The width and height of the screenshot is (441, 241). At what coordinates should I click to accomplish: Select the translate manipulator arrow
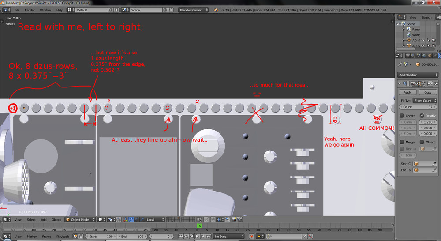click(x=131, y=220)
